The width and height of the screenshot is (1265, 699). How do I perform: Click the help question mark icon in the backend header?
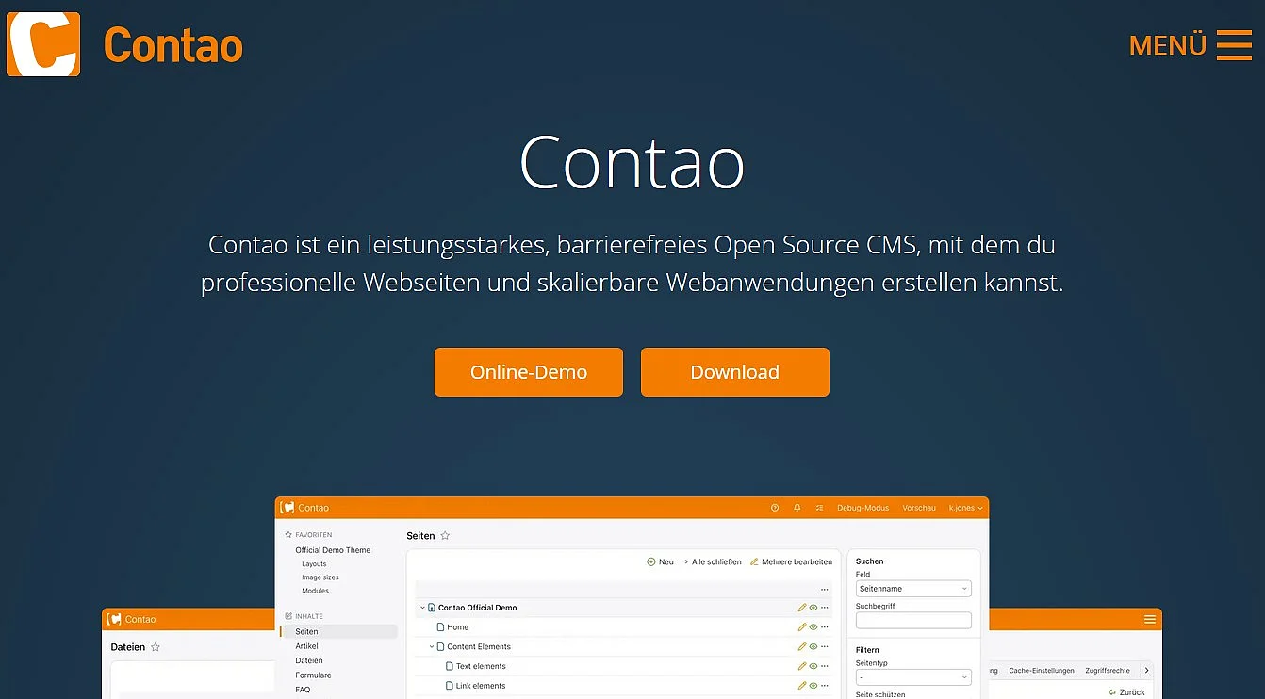tap(775, 508)
